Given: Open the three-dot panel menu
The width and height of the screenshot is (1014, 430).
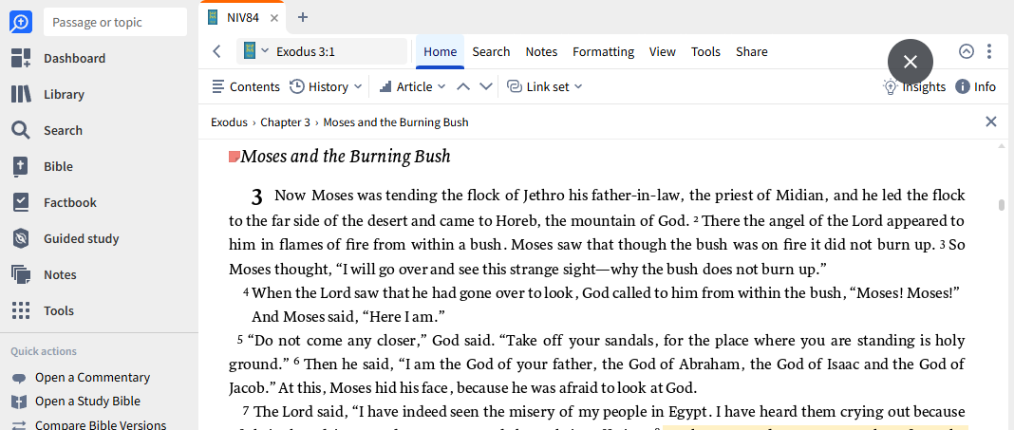Looking at the screenshot, I should [988, 51].
